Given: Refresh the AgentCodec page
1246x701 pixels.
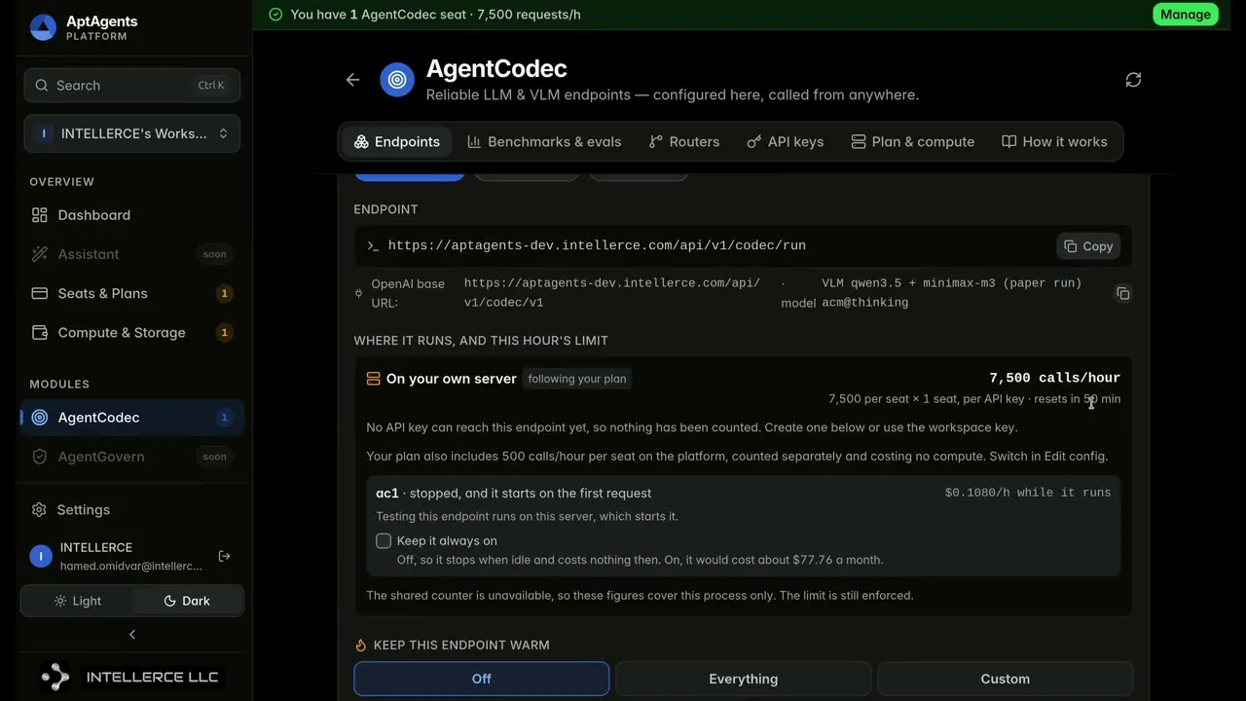Looking at the screenshot, I should 1133,80.
